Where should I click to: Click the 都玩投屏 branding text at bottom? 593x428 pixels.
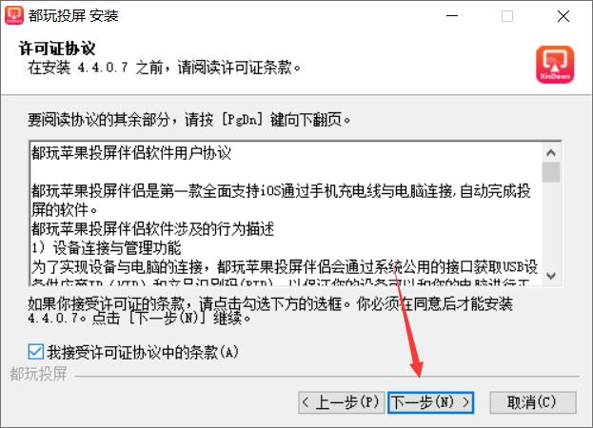pyautogui.click(x=38, y=374)
